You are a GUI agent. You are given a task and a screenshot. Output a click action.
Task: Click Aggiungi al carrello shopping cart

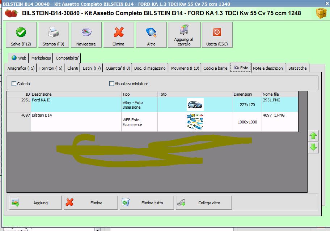(x=184, y=35)
